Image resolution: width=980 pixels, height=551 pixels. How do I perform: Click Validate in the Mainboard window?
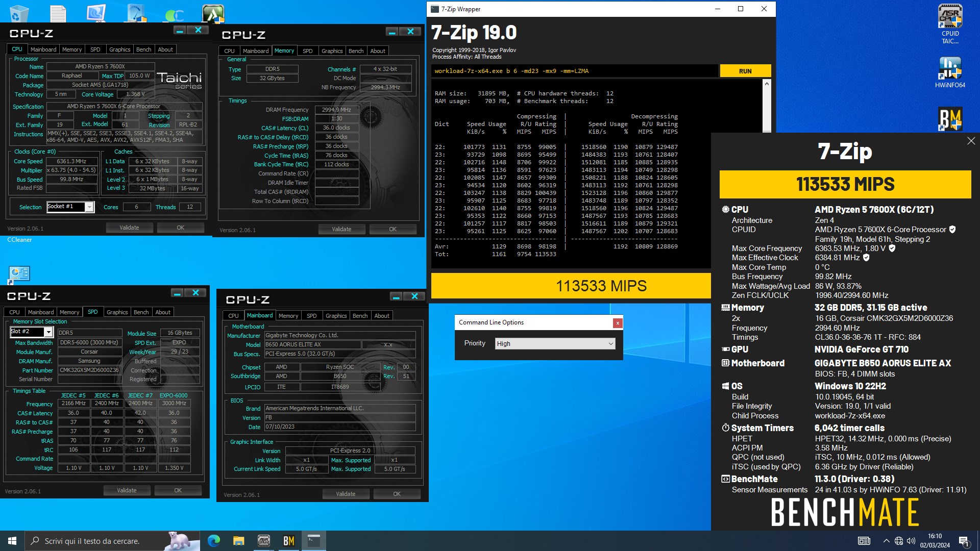coord(346,494)
